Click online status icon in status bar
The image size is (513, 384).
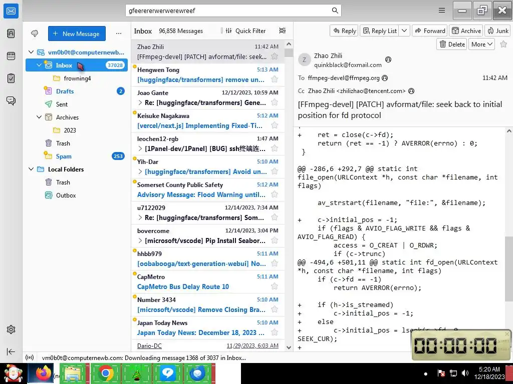(x=30, y=357)
